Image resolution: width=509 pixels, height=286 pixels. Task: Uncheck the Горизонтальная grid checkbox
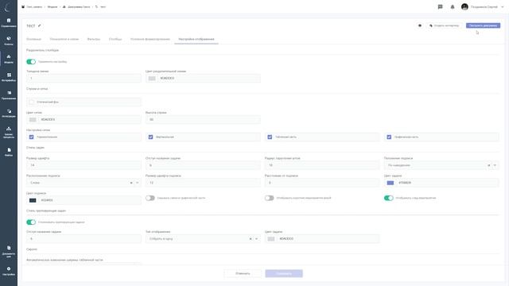(x=32, y=137)
